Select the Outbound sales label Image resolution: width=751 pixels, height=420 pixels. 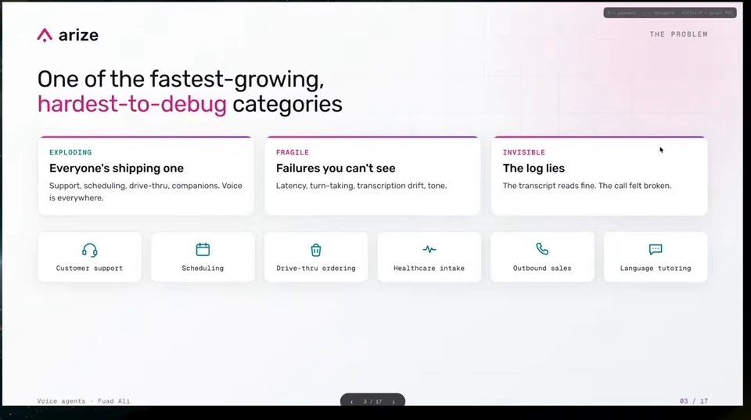pyautogui.click(x=542, y=268)
